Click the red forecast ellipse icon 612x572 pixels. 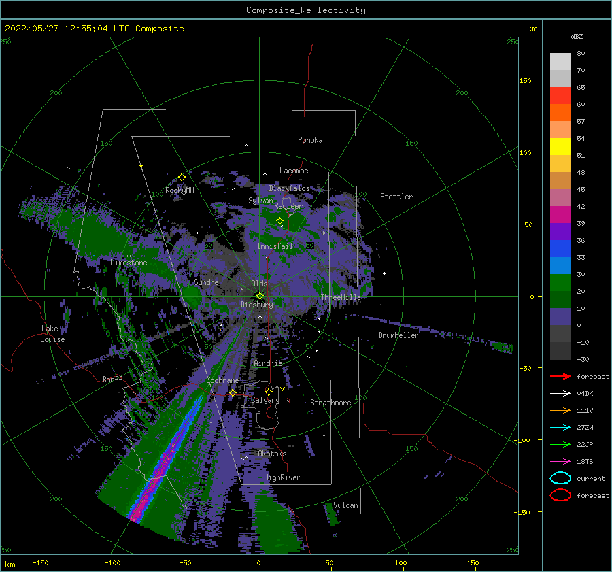pyautogui.click(x=560, y=495)
